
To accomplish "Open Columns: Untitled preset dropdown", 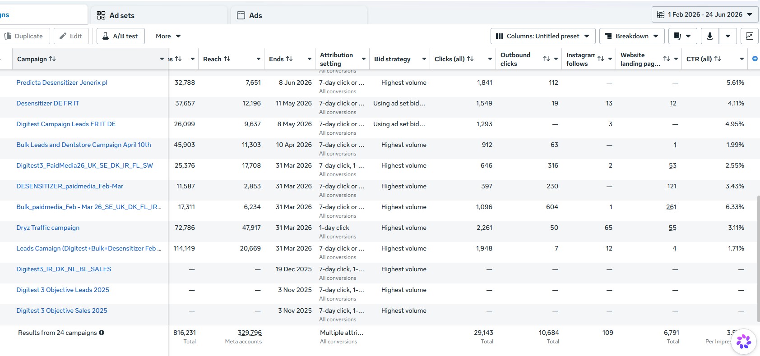I will [543, 36].
